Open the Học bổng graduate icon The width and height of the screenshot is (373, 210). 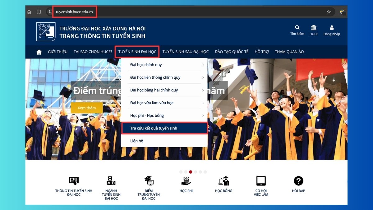pos(223,180)
